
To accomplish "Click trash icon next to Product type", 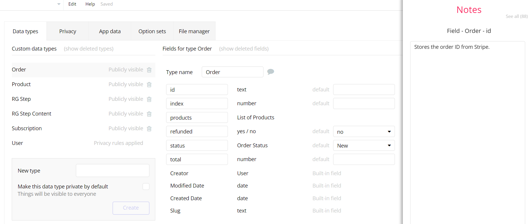I will pyautogui.click(x=149, y=85).
